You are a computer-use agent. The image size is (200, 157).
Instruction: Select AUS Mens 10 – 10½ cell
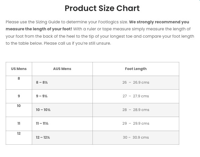62,110
